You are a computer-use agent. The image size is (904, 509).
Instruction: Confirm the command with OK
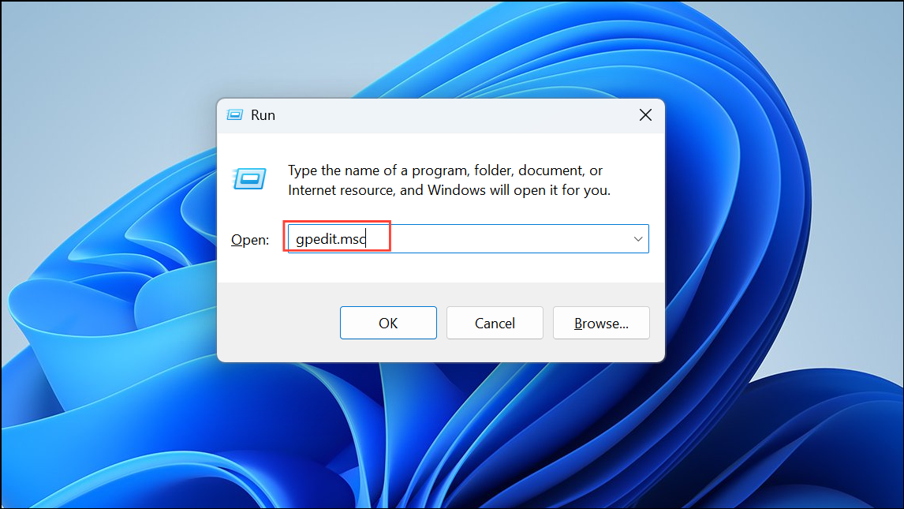(388, 323)
